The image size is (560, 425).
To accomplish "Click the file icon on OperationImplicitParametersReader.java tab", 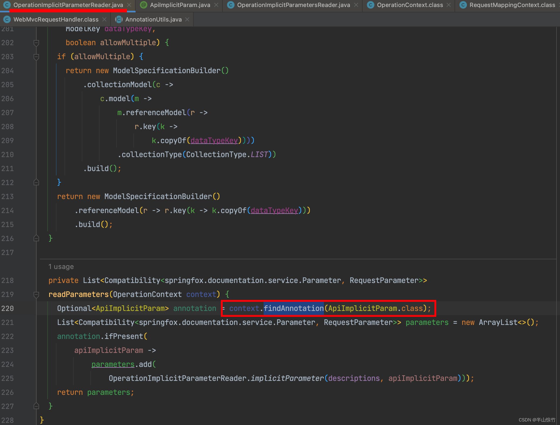I will (x=231, y=5).
